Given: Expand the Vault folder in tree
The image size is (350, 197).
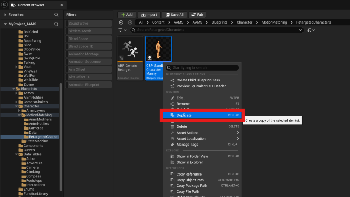Looking at the screenshot, I should (16, 67).
